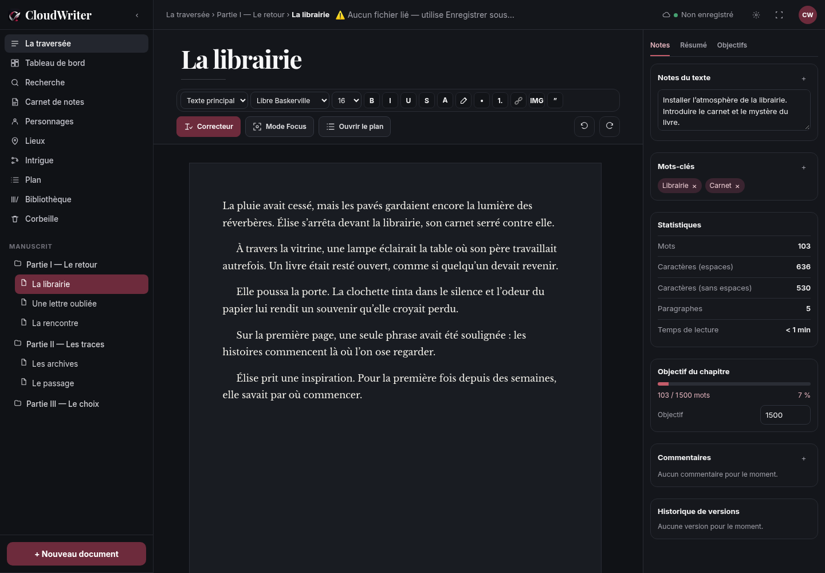Image resolution: width=825 pixels, height=573 pixels.
Task: Add a new comment
Action: point(804,458)
